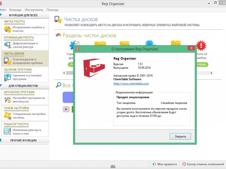Screen dimensions: 226x169
Task: Click the program uninstall box icon
Action: pos(8,77)
